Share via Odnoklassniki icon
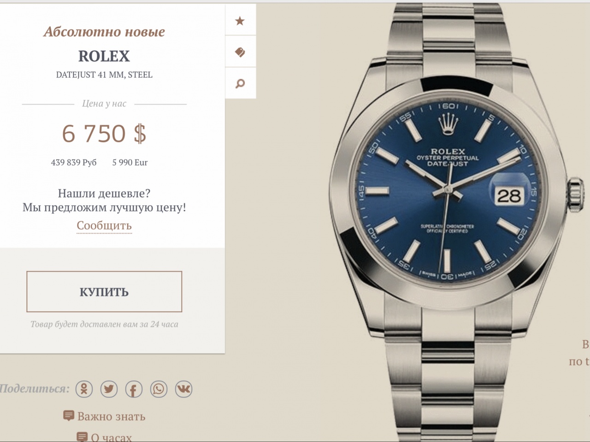590x442 pixels. click(84, 389)
